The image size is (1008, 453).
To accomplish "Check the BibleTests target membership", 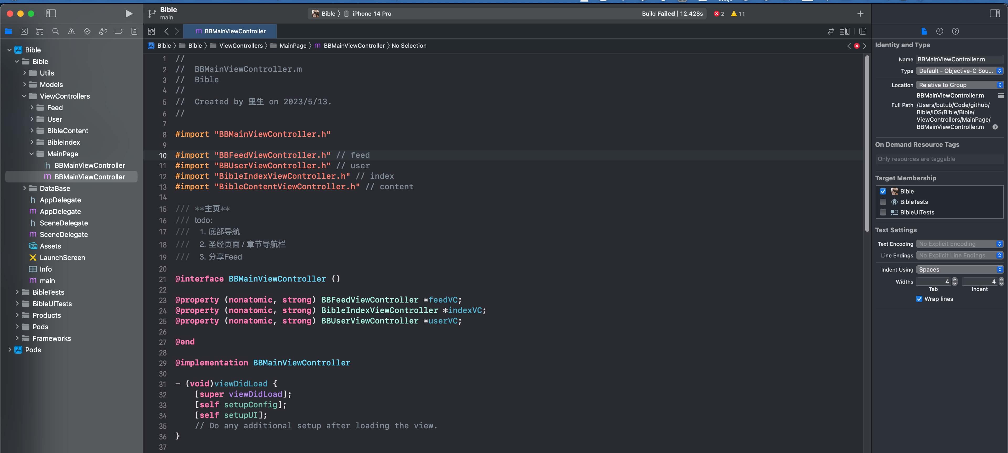I will (883, 202).
